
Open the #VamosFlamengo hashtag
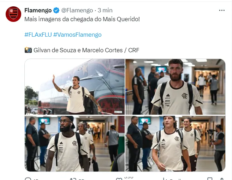point(77,35)
